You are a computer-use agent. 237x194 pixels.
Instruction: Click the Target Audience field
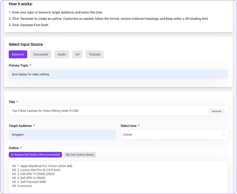[x=62, y=134]
